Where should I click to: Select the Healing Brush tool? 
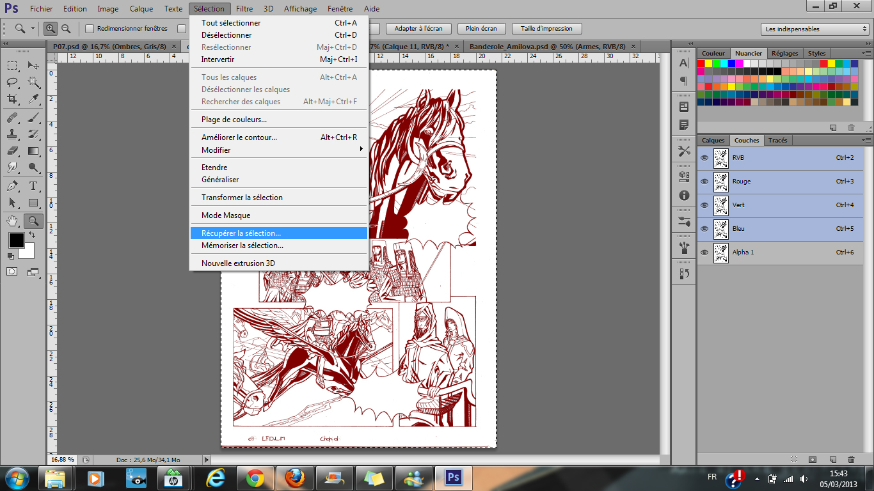click(12, 118)
